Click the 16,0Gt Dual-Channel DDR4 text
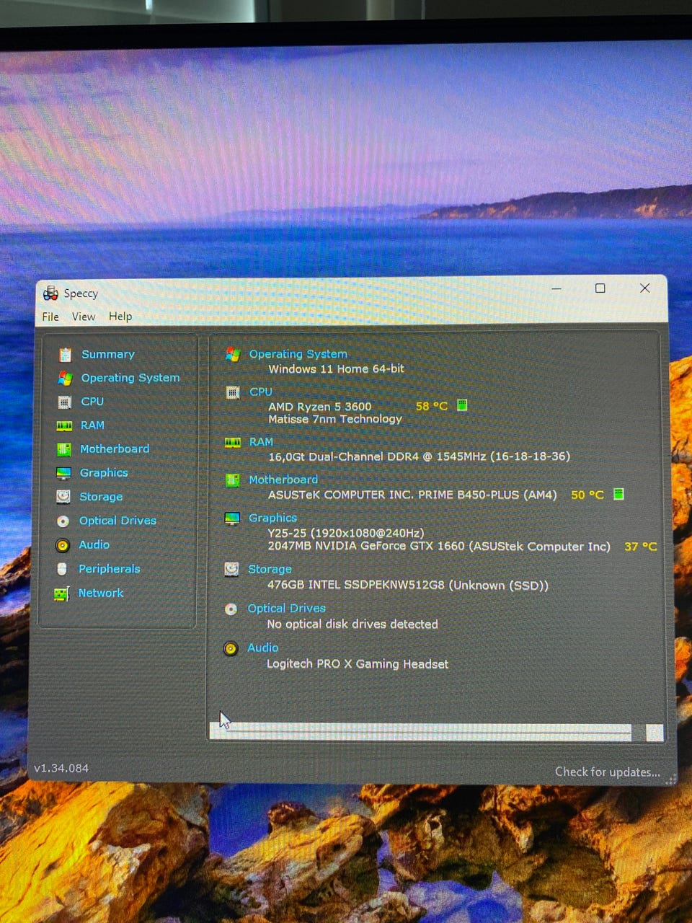The image size is (692, 923). 419,456
